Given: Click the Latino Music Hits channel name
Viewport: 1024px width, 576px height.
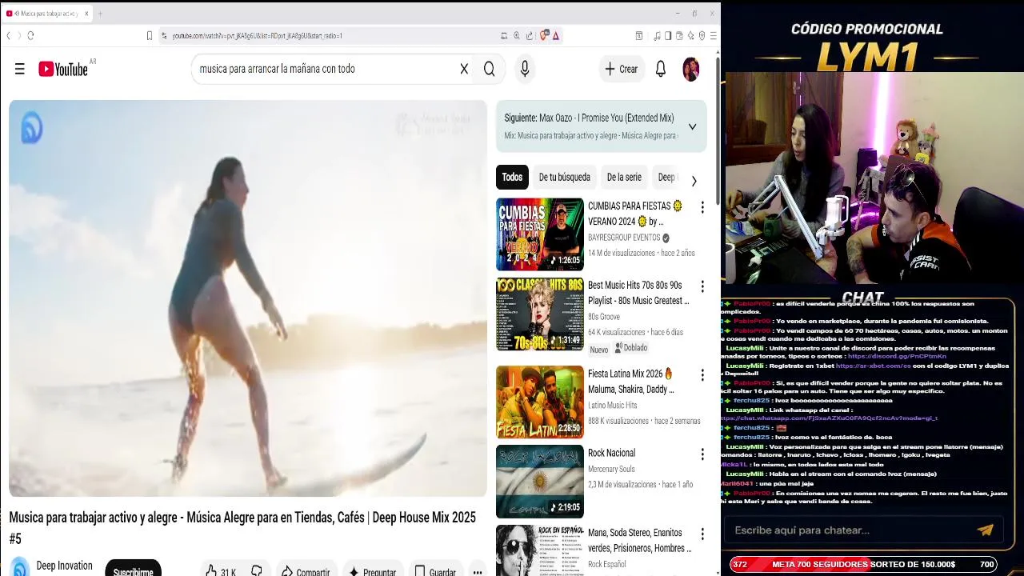Looking at the screenshot, I should click(x=613, y=405).
